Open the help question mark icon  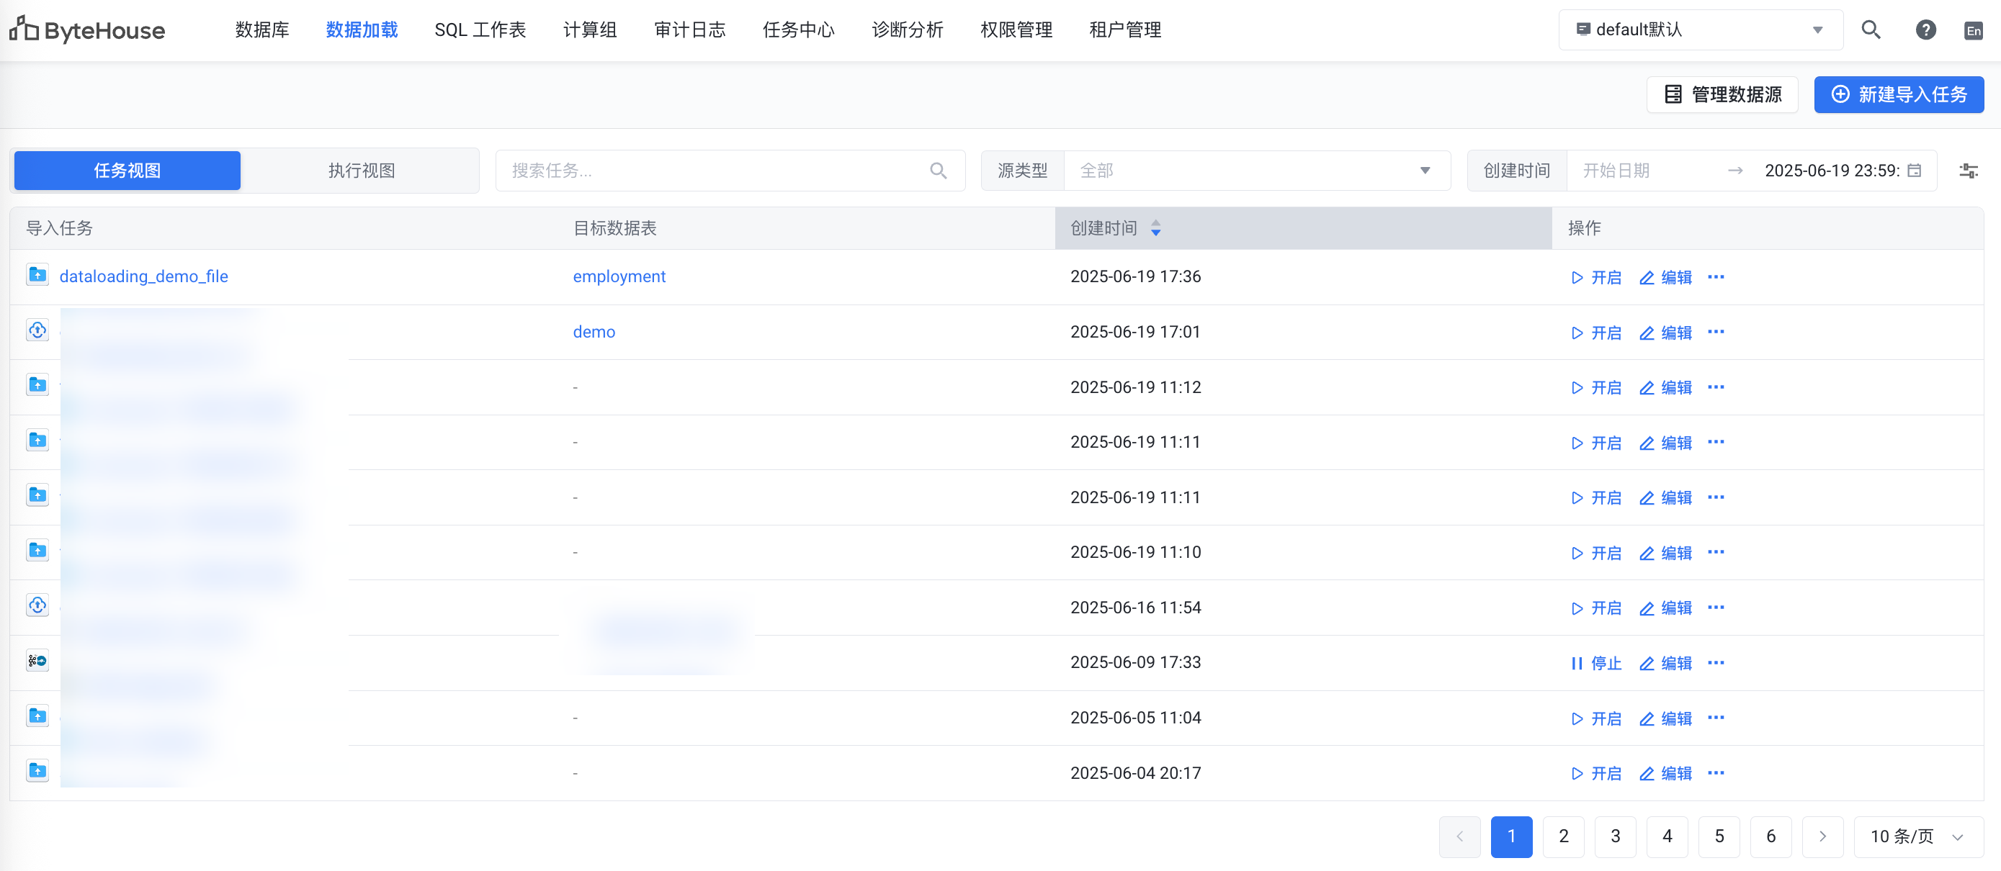[x=1925, y=30]
